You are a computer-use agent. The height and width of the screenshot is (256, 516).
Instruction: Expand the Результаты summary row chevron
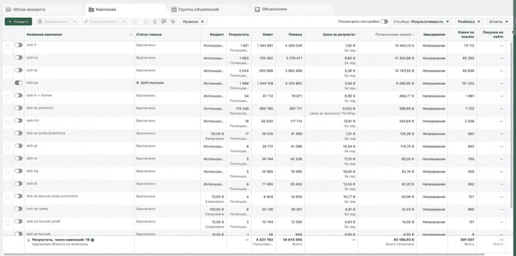click(29, 240)
